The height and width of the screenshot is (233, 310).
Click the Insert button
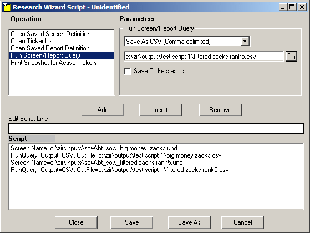pyautogui.click(x=160, y=110)
